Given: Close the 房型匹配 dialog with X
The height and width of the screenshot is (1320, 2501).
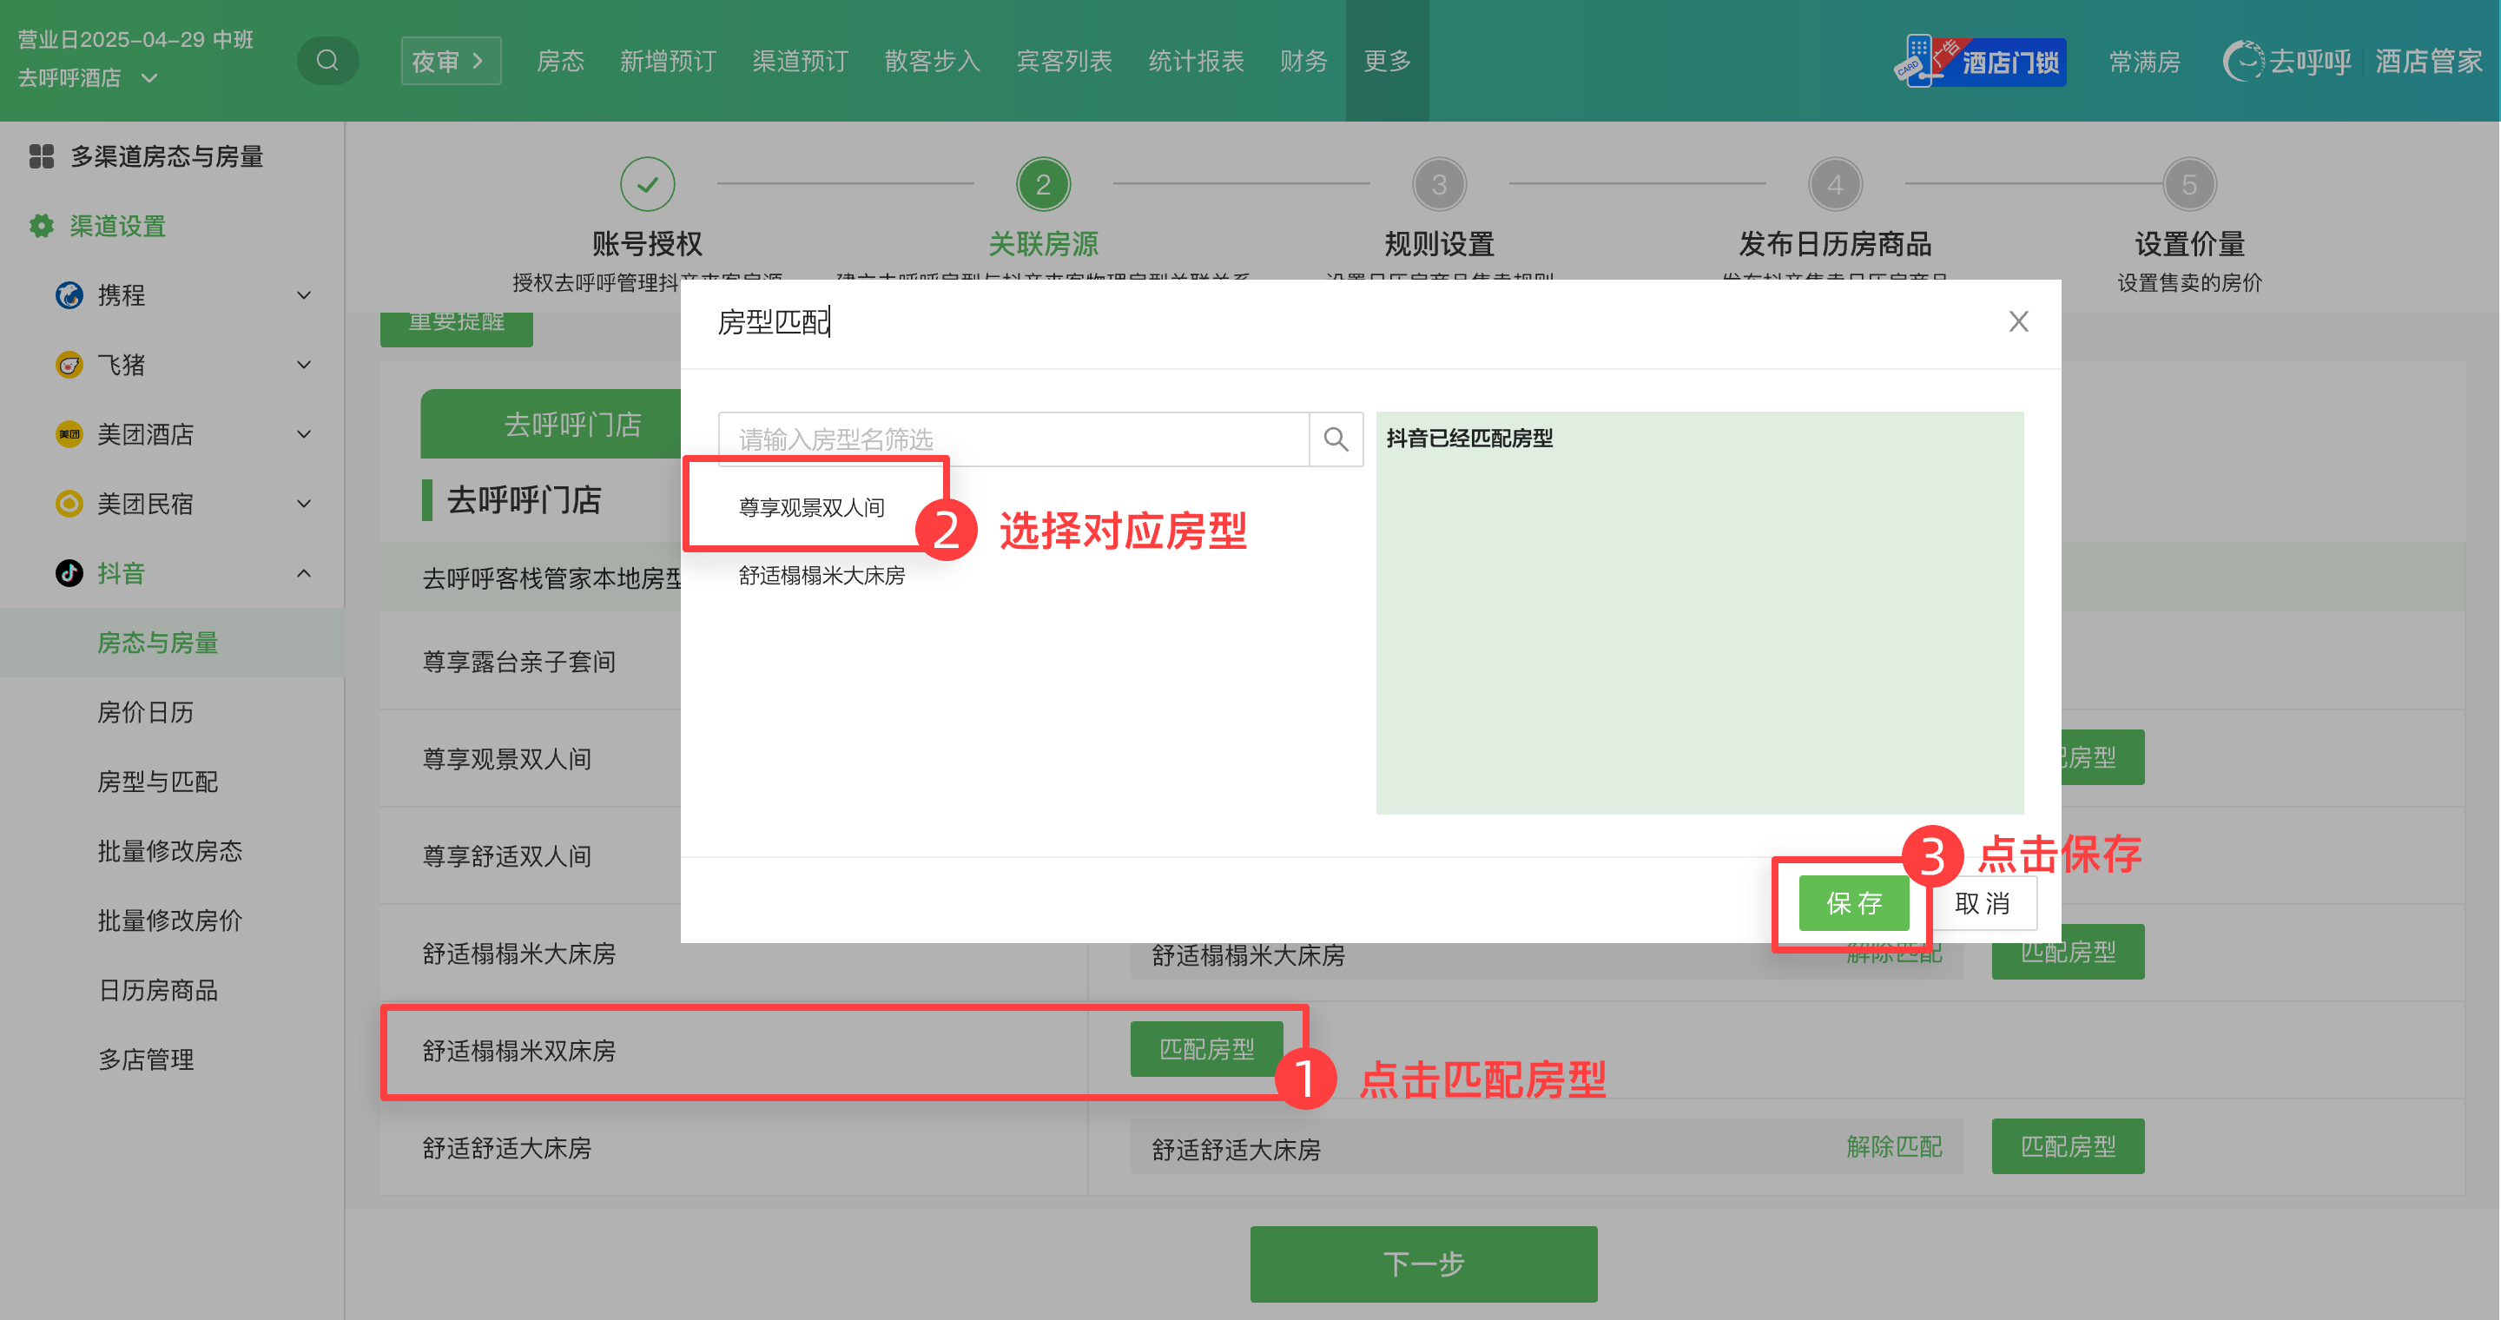Looking at the screenshot, I should click(x=2018, y=321).
